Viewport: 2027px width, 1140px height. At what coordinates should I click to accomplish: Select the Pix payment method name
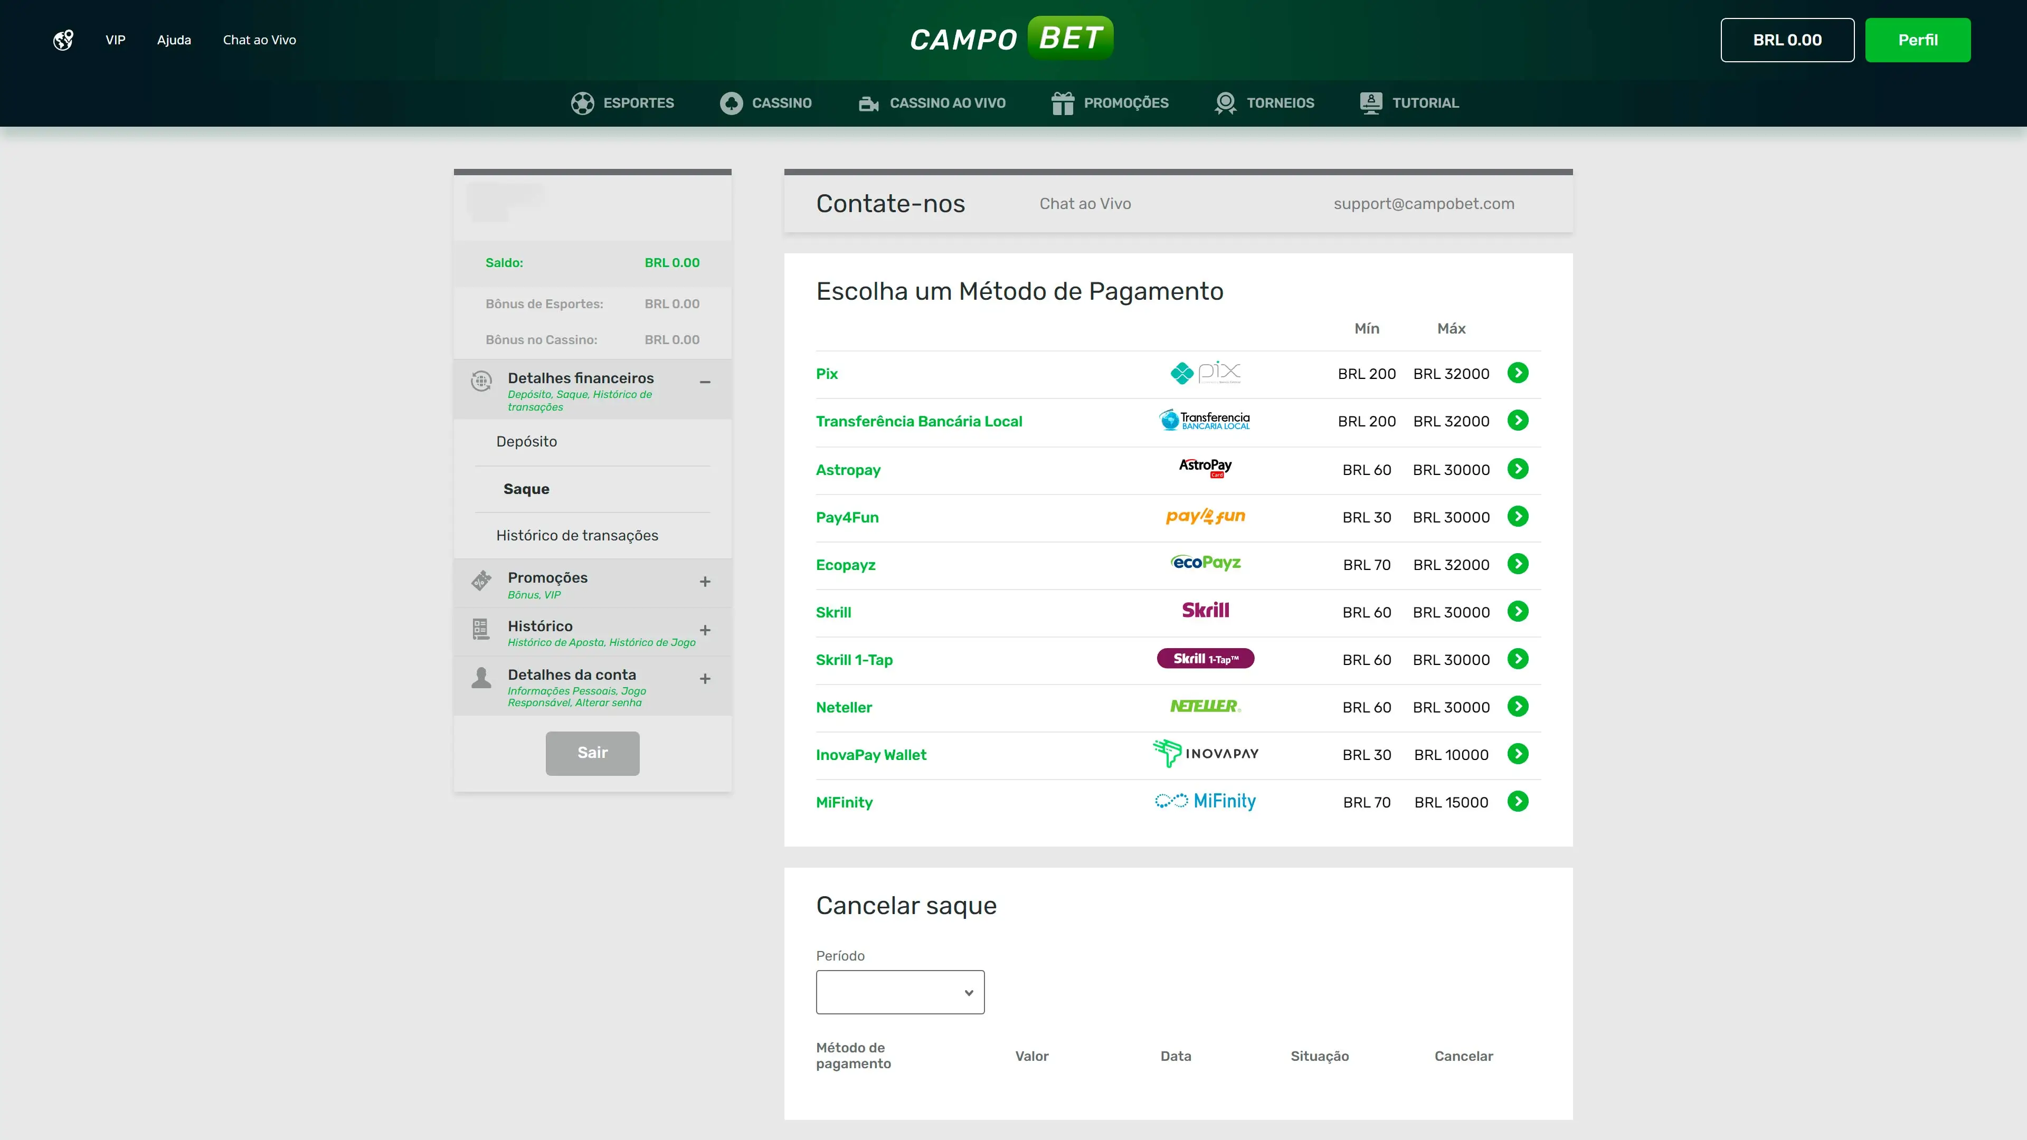(827, 374)
